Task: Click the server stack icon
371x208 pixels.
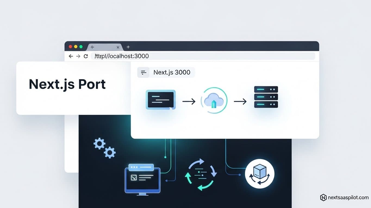Action: [x=266, y=97]
